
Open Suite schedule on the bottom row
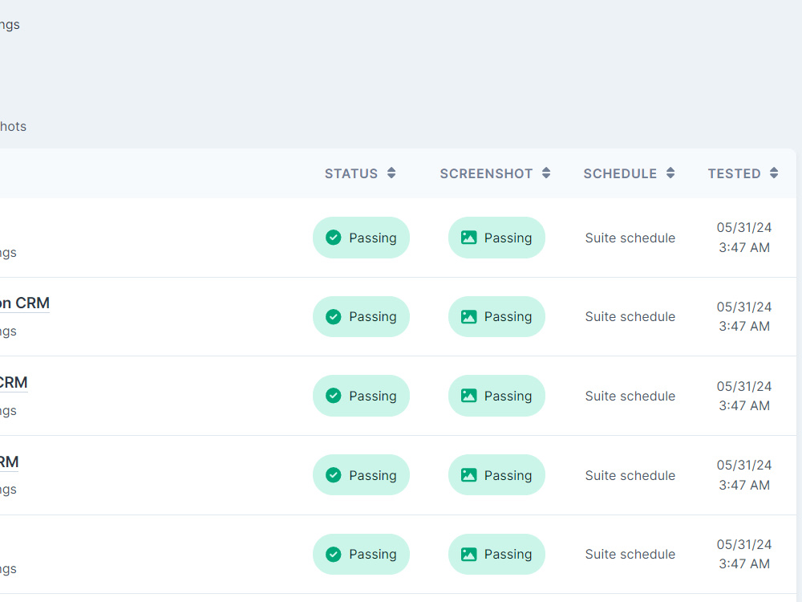[630, 554]
